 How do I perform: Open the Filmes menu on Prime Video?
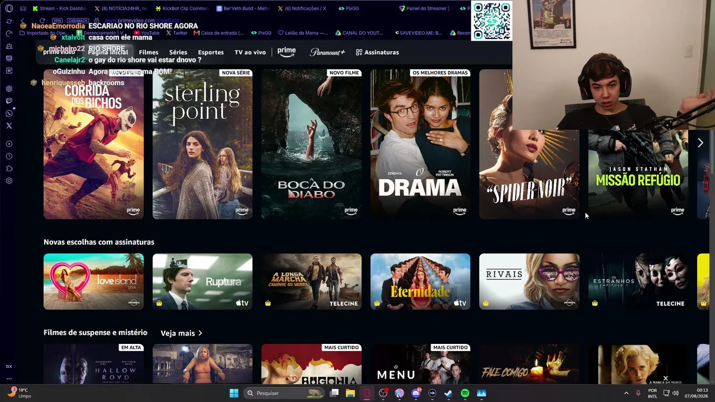149,52
